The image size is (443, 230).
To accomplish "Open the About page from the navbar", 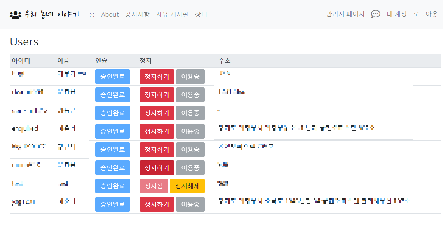I will pos(110,14).
